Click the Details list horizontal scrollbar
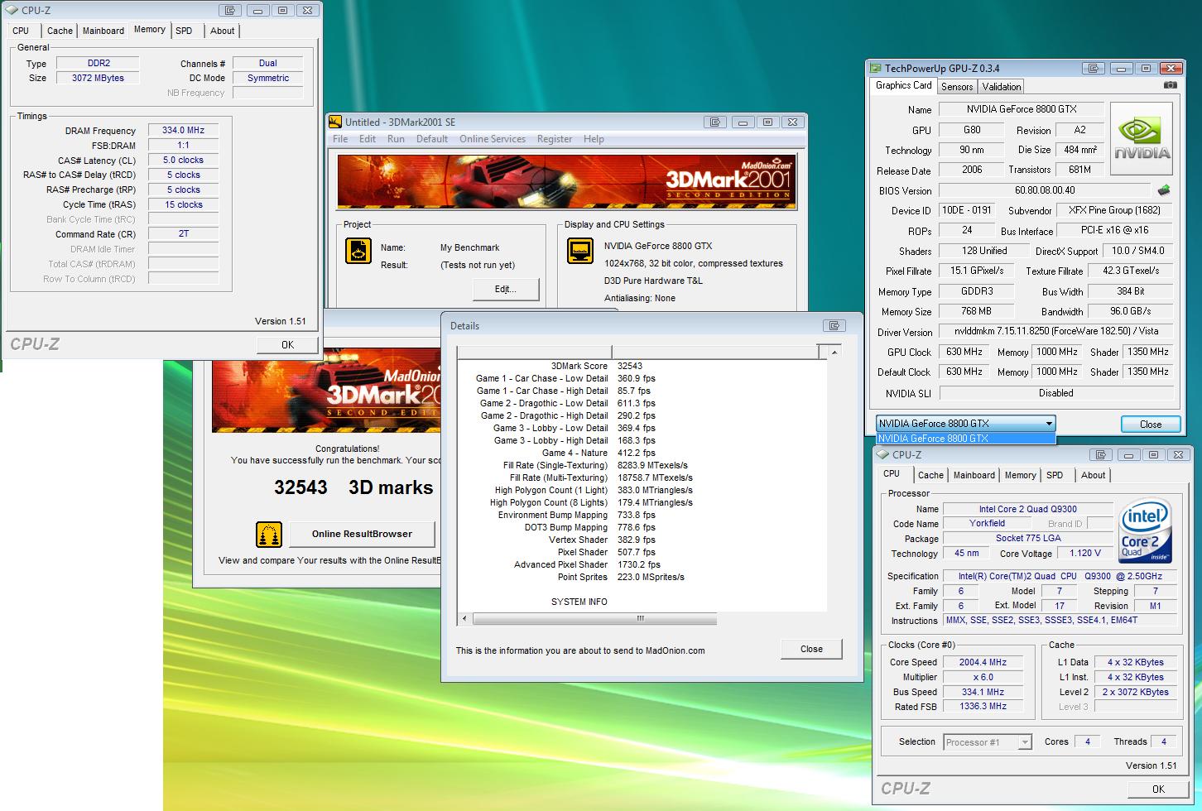Screen dimensions: 1202x811 587,618
